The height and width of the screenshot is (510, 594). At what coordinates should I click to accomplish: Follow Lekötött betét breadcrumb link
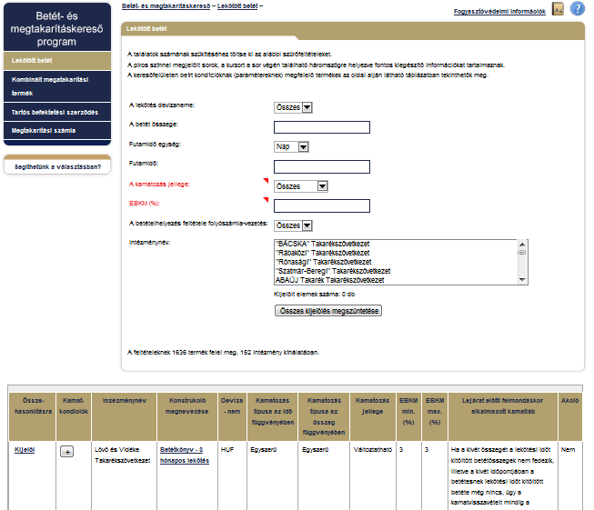(x=237, y=6)
